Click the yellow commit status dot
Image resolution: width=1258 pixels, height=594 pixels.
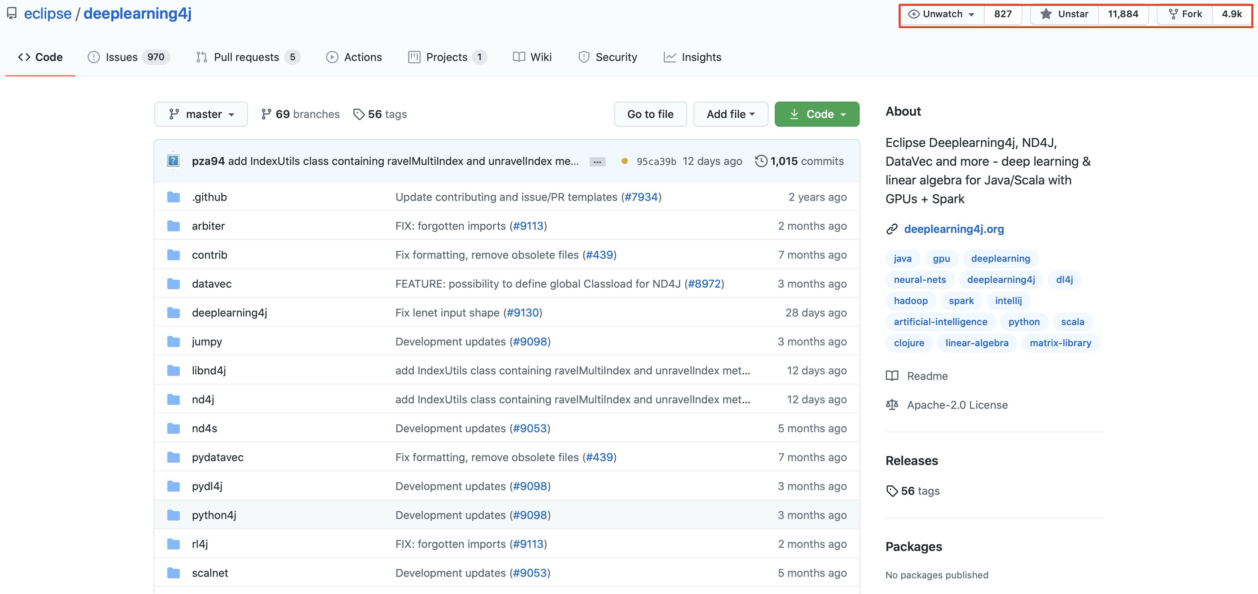click(624, 161)
